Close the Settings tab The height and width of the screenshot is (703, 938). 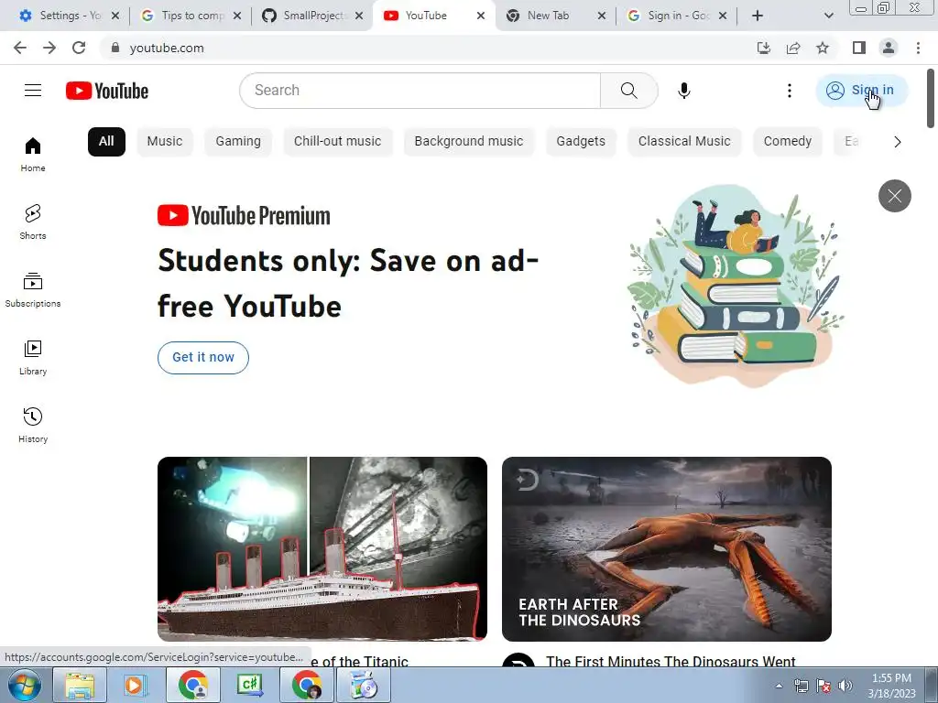[115, 16]
